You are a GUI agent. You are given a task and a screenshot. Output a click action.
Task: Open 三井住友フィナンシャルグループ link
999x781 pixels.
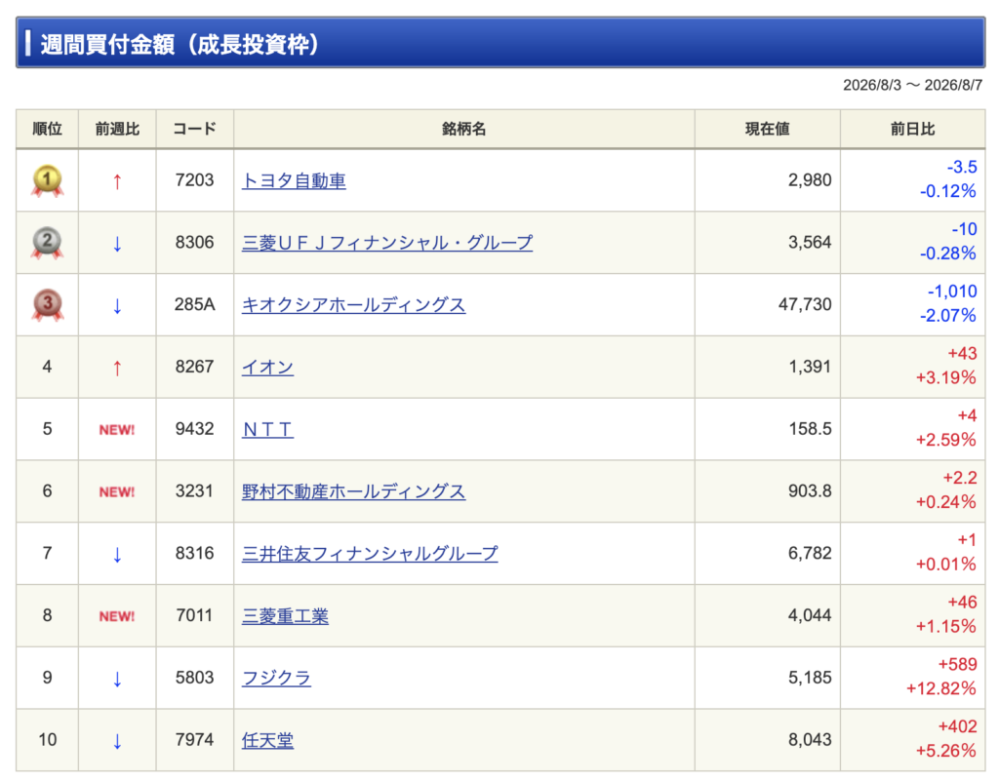tap(370, 554)
